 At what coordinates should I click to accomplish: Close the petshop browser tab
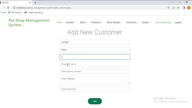[30, 2]
